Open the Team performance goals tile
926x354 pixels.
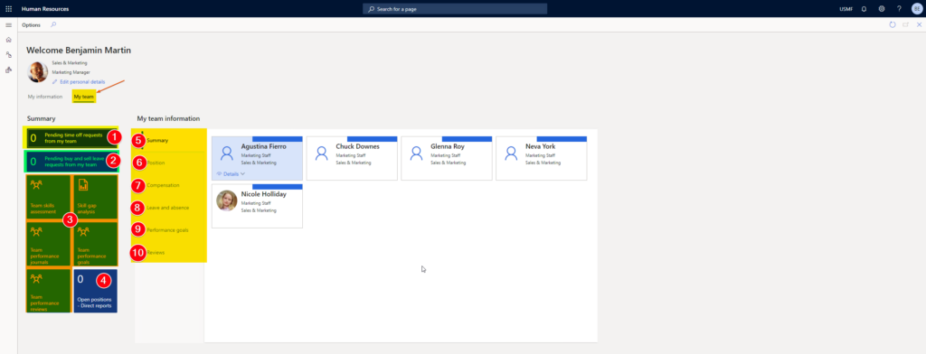[95, 244]
